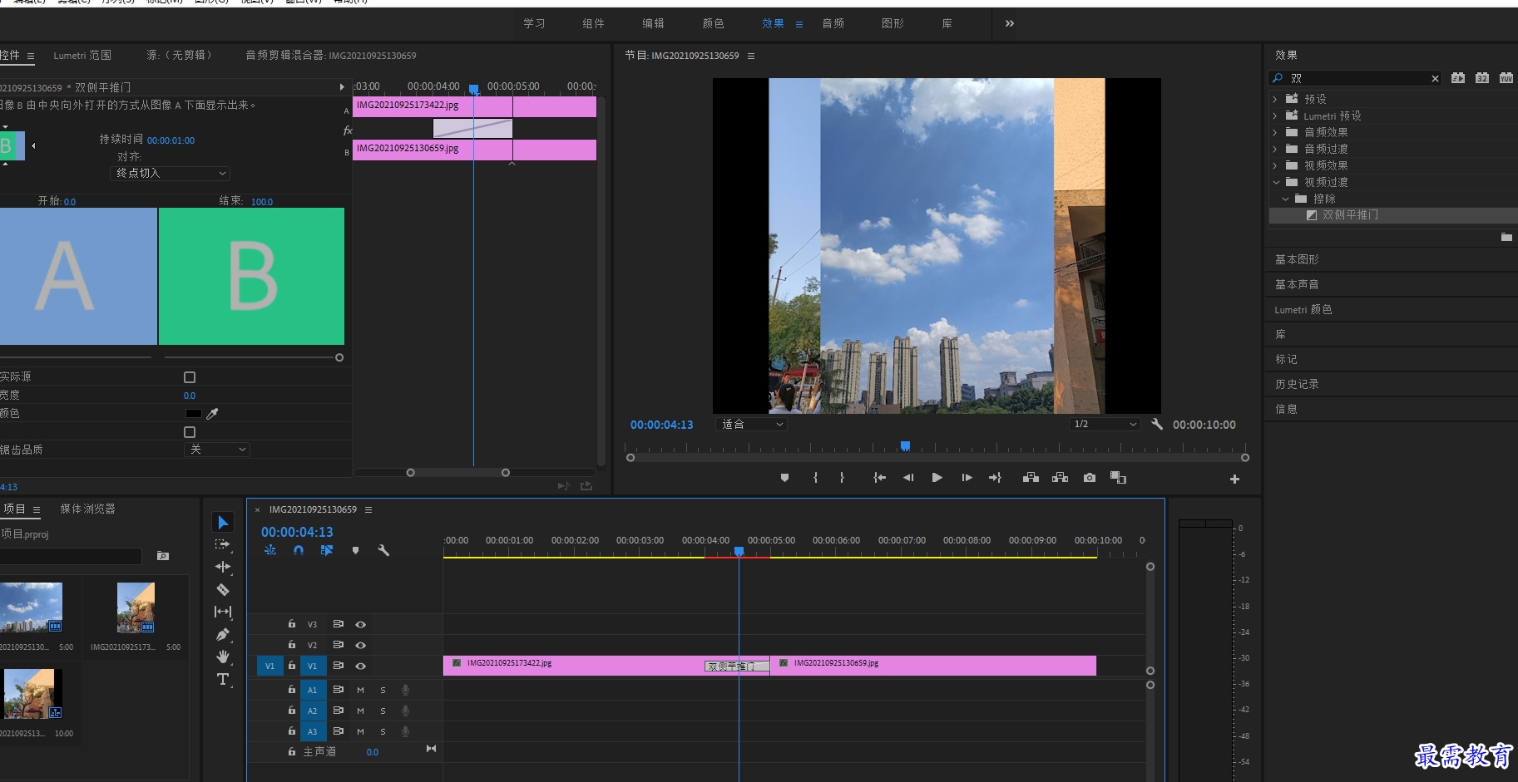
Task: Click the Add Marker icon in Program monitor
Action: point(784,478)
